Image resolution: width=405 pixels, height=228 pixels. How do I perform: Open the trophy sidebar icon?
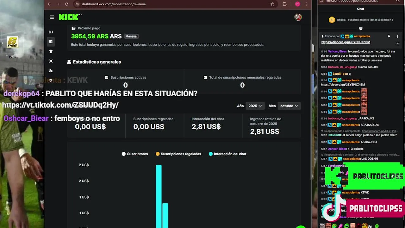[x=51, y=51]
